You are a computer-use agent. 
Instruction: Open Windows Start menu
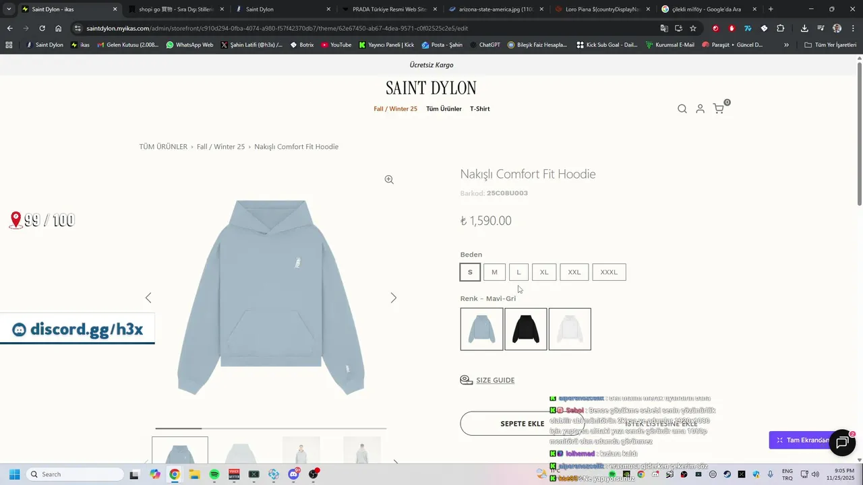[14, 474]
